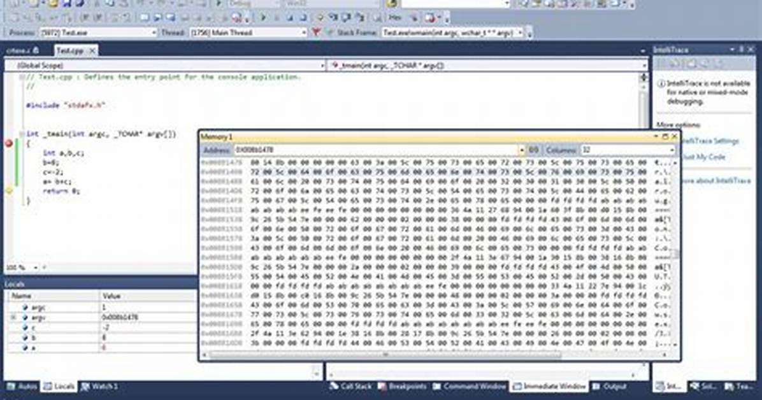Screen dimensions: 762x400
Task: Click the Memory 1 Address input field
Action: 376,150
